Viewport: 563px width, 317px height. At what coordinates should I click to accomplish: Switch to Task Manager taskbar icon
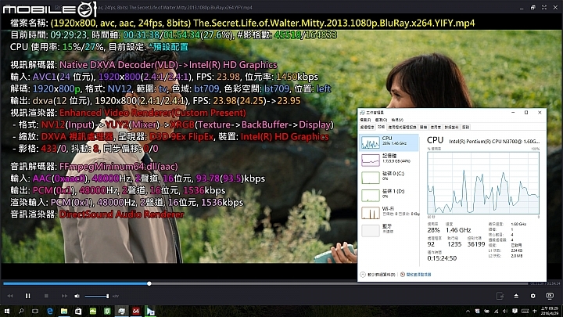pos(121,311)
